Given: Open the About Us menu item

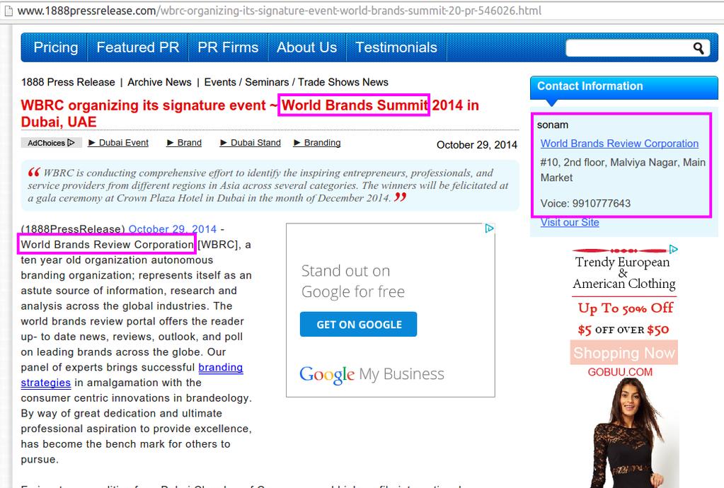Looking at the screenshot, I should (306, 47).
